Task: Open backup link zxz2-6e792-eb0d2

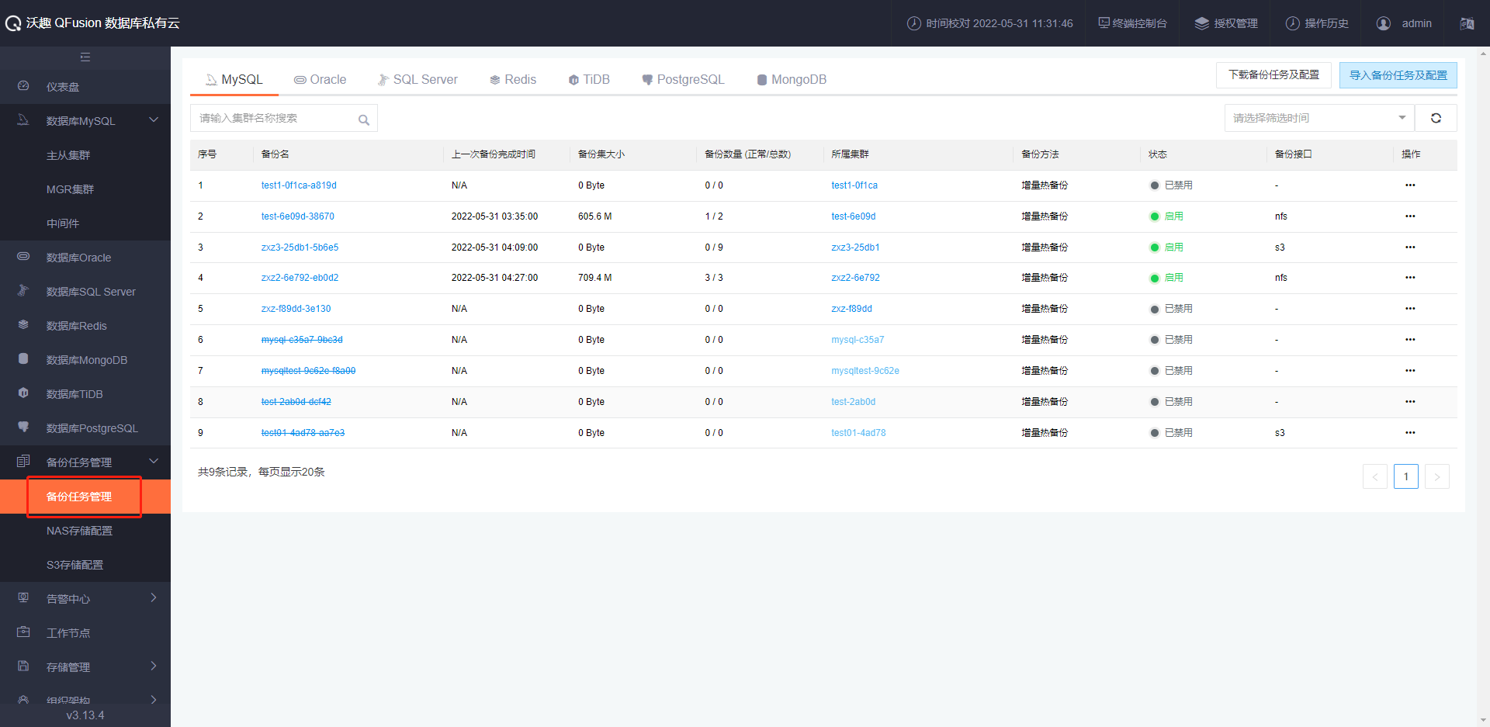Action: click(300, 278)
